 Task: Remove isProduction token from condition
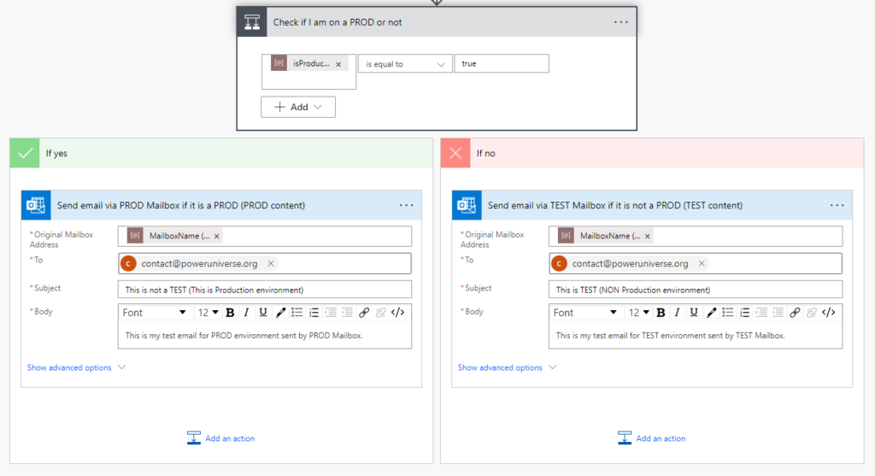(x=338, y=64)
